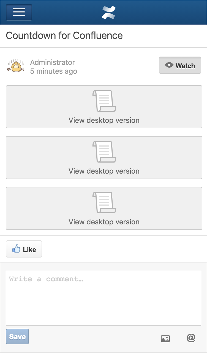This screenshot has width=207, height=353.
Task: Click the @ mention icon
Action: [191, 338]
